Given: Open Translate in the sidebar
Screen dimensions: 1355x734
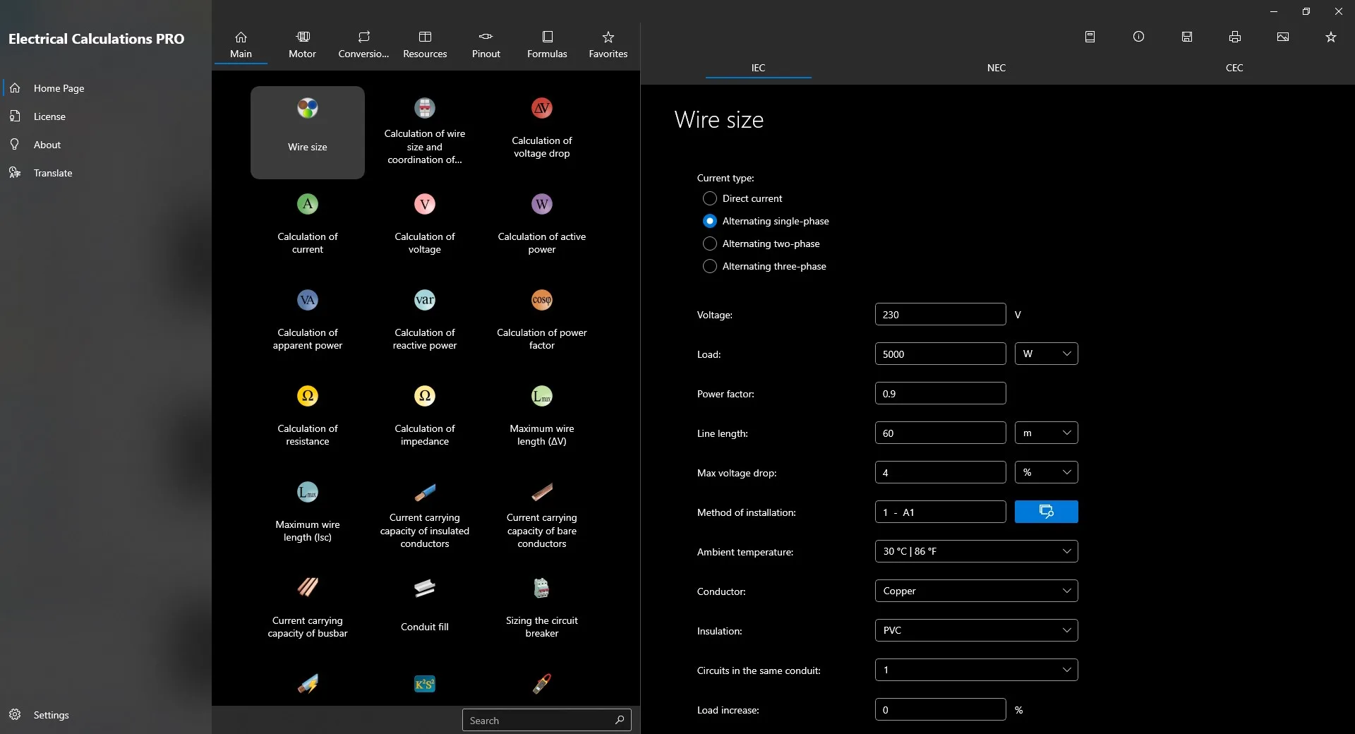Looking at the screenshot, I should point(106,173).
